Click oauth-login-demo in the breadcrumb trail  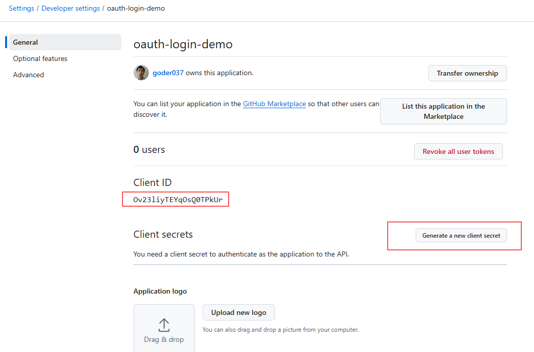coord(136,8)
